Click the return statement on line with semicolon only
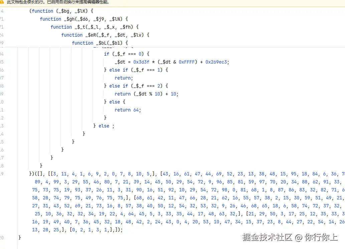 tap(123, 78)
